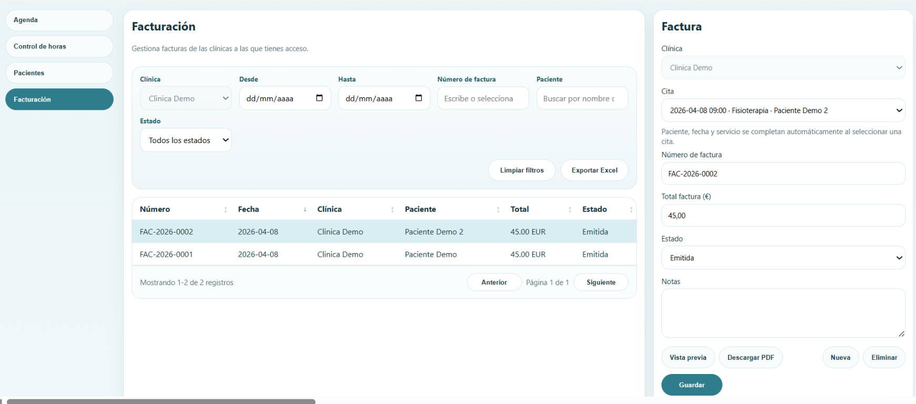
Task: Open Control de horas section
Action: (x=59, y=46)
